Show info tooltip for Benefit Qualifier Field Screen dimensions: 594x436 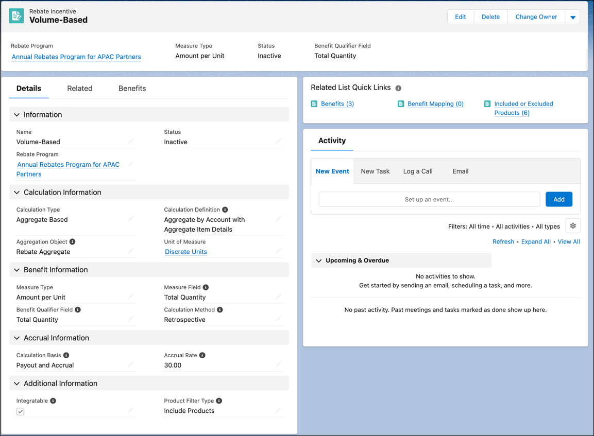pyautogui.click(x=78, y=309)
